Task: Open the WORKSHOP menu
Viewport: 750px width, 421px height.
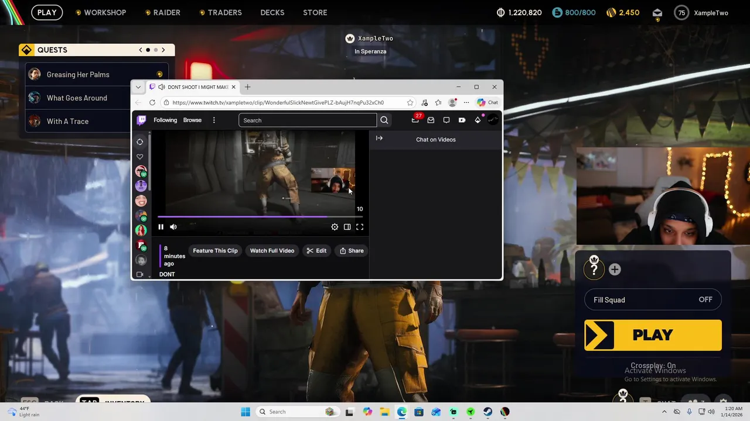Action: pos(105,12)
